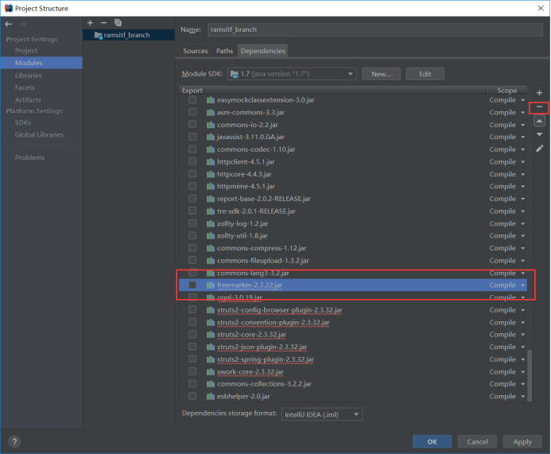The width and height of the screenshot is (551, 454).
Task: Click the forward navigation arrow
Action: (22, 24)
